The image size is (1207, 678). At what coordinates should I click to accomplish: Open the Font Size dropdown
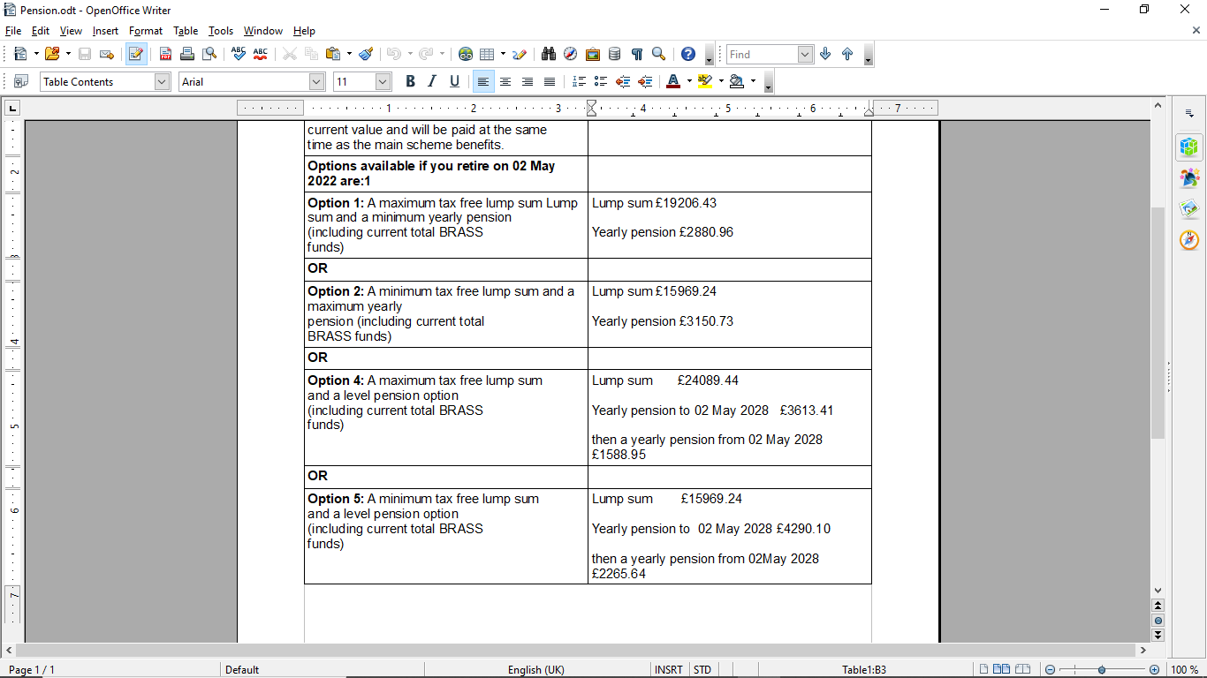383,81
